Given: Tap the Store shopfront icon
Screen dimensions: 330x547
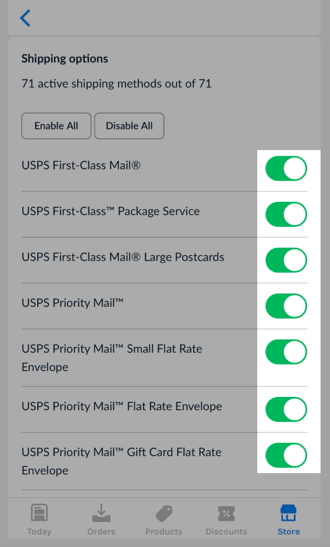Looking at the screenshot, I should coord(288,513).
